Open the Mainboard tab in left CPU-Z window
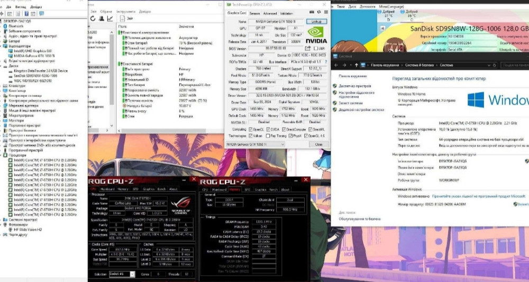The height and width of the screenshot is (282, 529). coord(107,189)
